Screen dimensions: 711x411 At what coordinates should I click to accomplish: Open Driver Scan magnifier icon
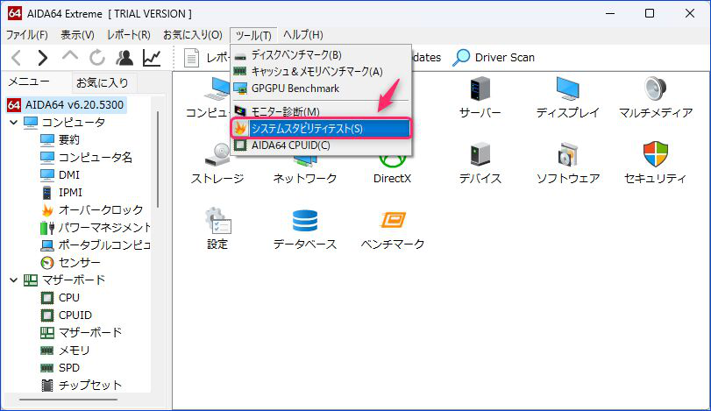tap(461, 58)
